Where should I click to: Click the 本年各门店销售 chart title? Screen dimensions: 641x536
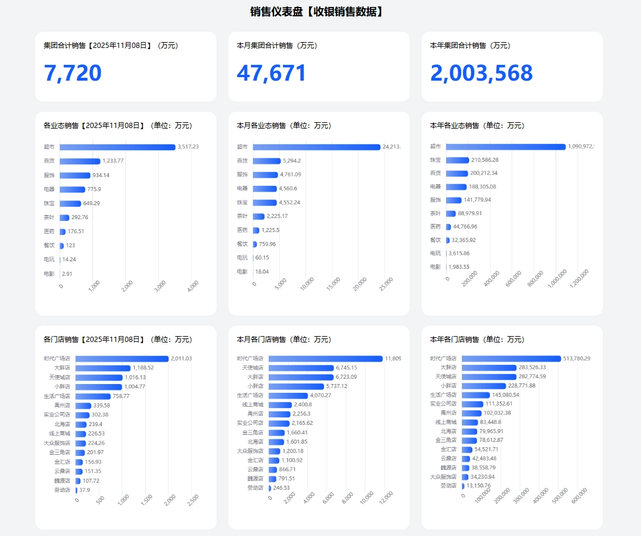point(477,340)
